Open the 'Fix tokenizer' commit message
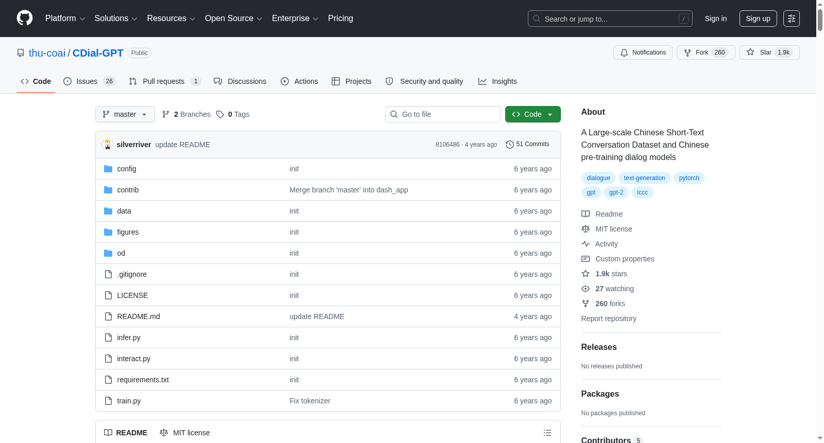The image size is (824, 443). click(310, 401)
